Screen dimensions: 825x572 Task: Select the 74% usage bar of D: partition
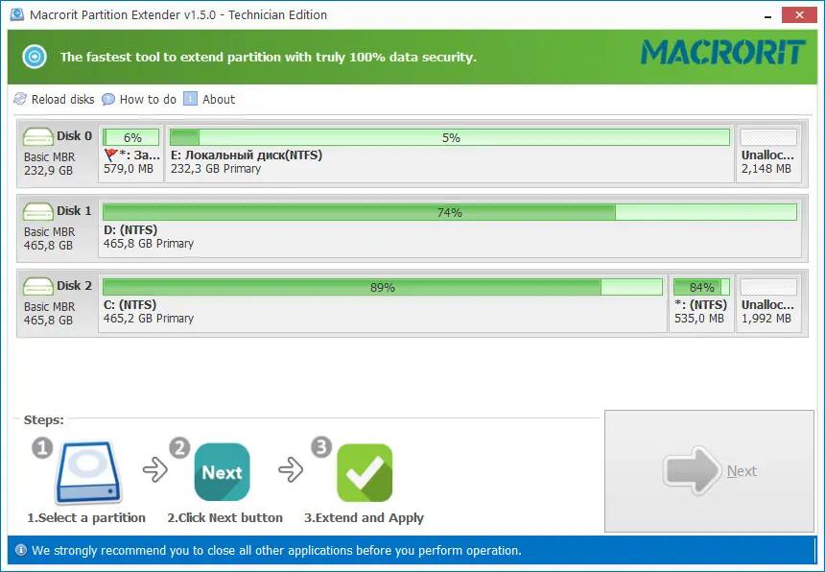(x=450, y=212)
